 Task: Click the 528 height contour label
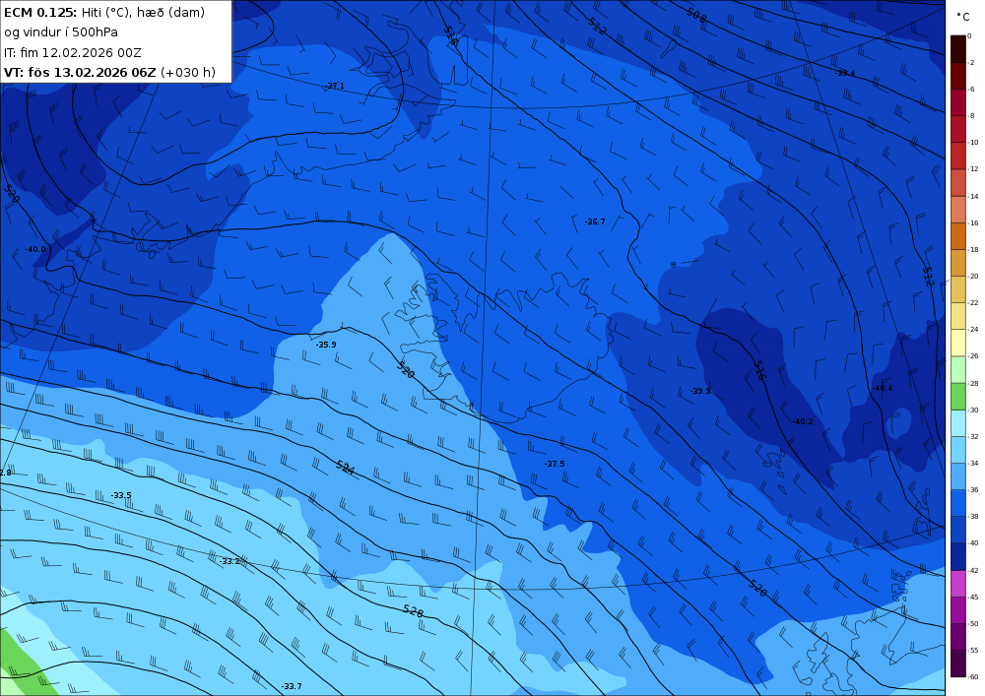point(413,610)
